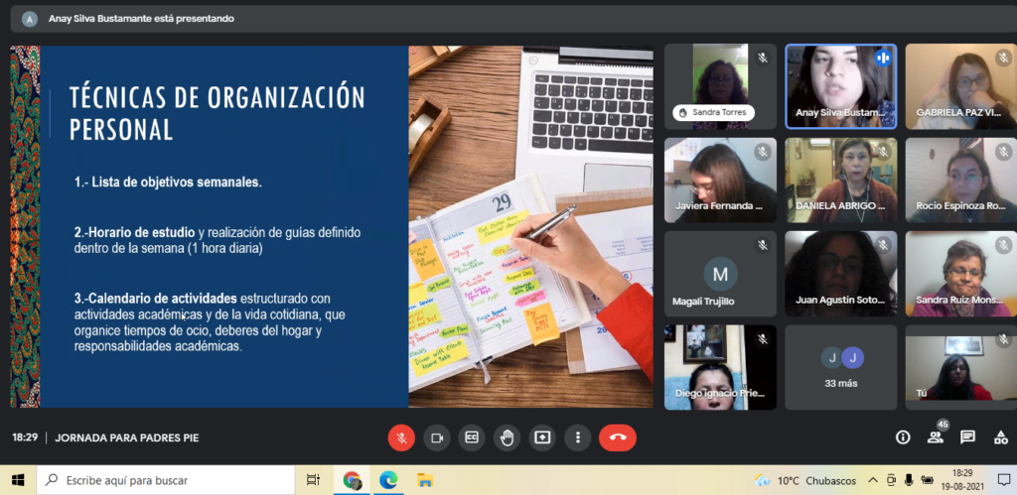This screenshot has height=495, width=1017.
Task: Click muted mic icon on Javiera Fernanda tile
Action: (762, 152)
